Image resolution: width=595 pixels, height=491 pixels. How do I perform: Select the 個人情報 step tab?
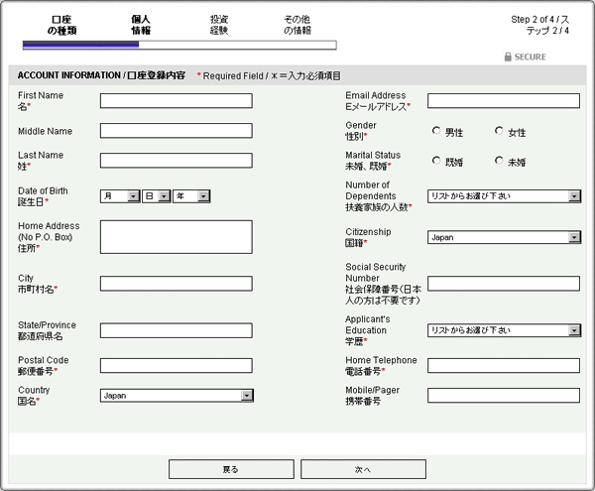click(141, 25)
